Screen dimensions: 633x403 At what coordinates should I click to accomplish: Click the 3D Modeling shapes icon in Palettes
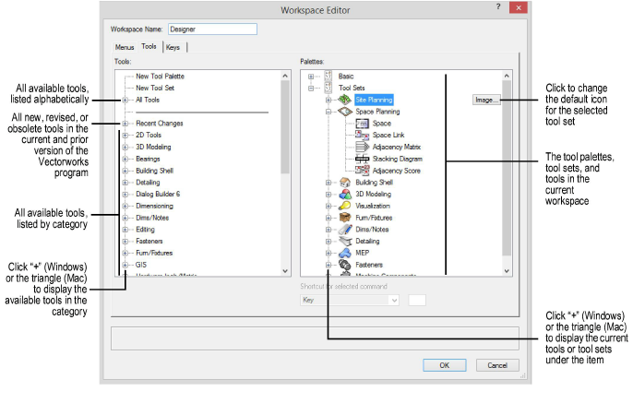point(345,194)
